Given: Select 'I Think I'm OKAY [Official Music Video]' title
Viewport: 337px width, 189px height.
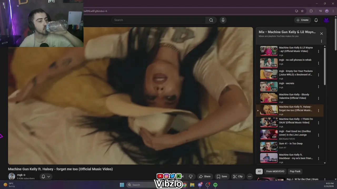Looking at the screenshot, I should [296, 121].
